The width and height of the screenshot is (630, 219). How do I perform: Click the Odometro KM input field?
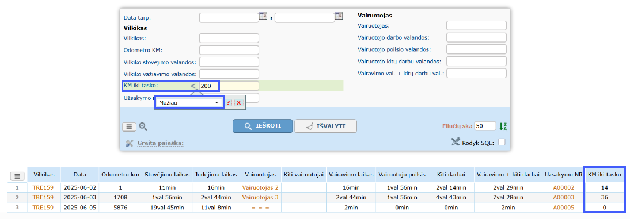coord(229,50)
